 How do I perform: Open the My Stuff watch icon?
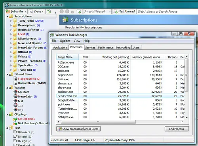15,92
